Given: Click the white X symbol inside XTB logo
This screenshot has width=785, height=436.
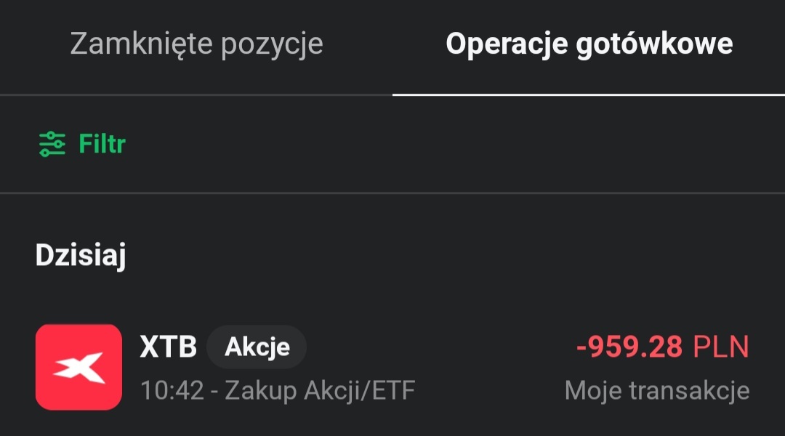Looking at the screenshot, I should coord(78,367).
